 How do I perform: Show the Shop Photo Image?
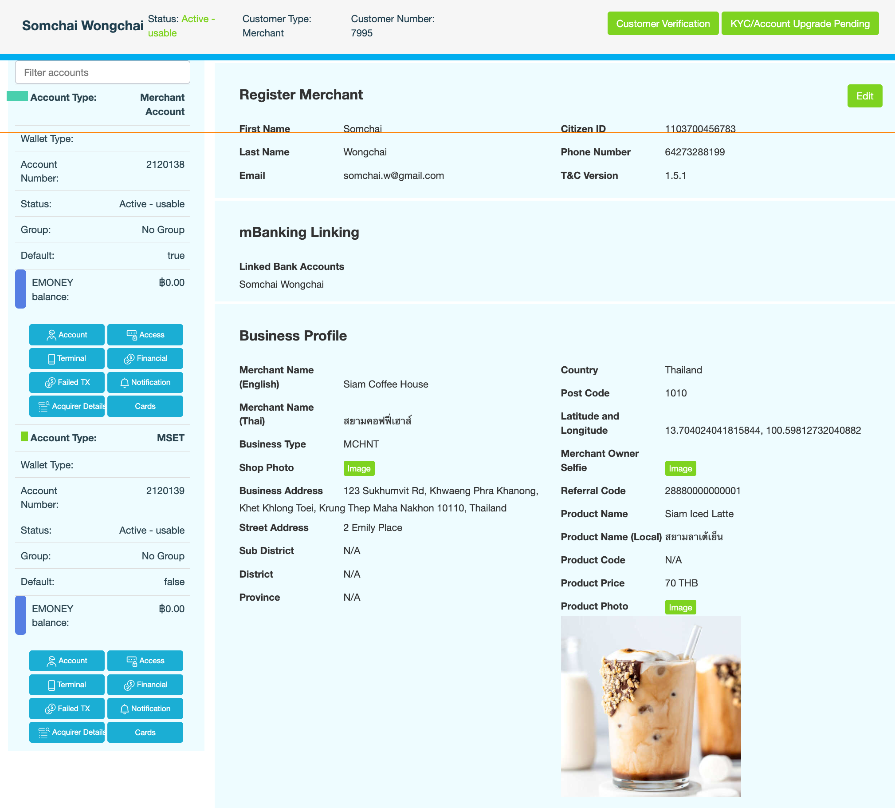pos(359,468)
